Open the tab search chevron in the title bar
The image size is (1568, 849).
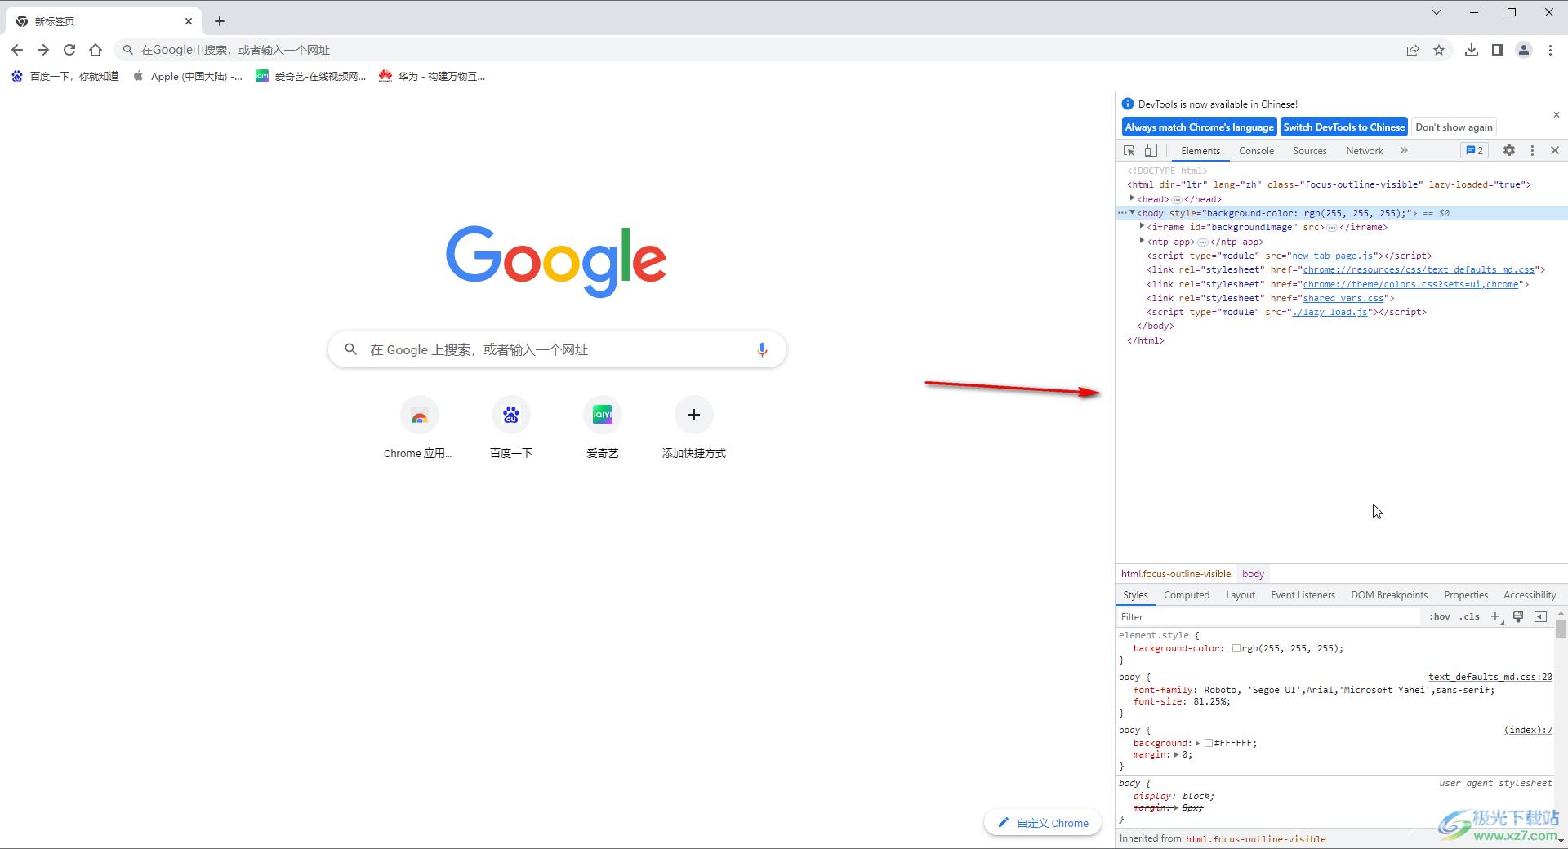1437,12
